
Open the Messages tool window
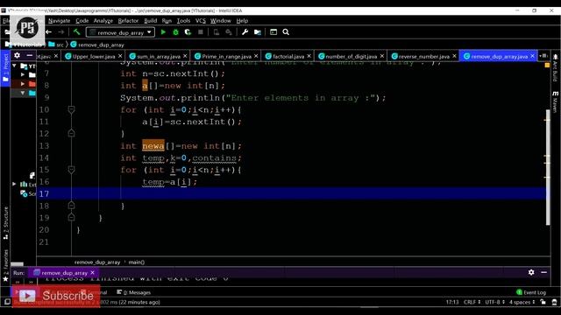click(x=134, y=292)
